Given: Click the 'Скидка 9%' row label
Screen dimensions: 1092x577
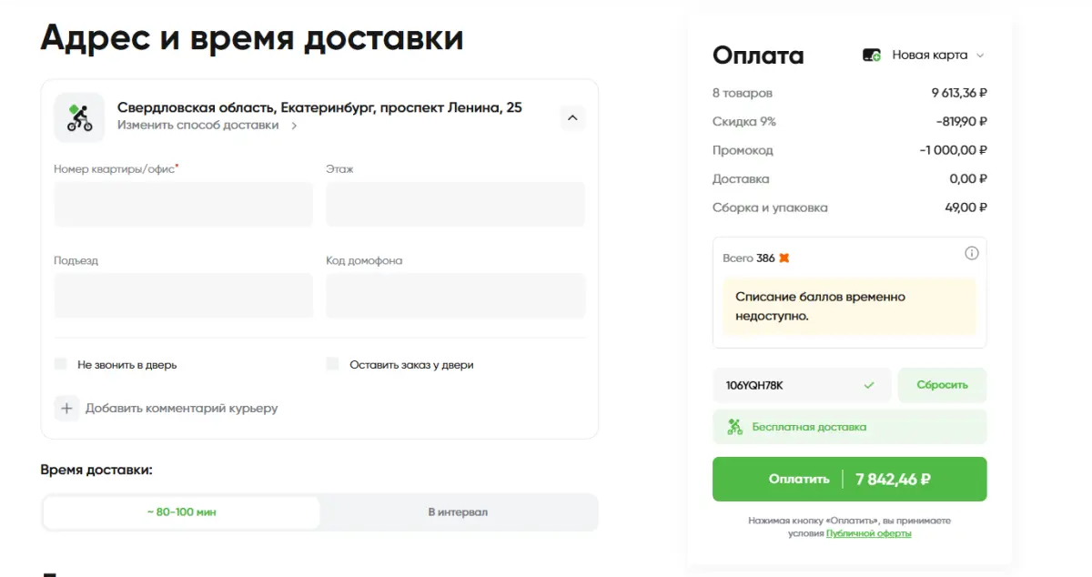Looking at the screenshot, I should (x=744, y=121).
